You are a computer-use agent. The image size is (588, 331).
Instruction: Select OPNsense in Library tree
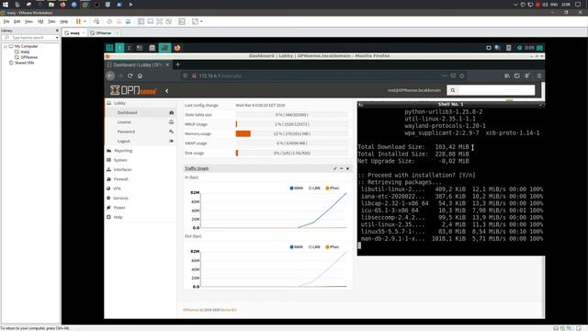point(28,57)
